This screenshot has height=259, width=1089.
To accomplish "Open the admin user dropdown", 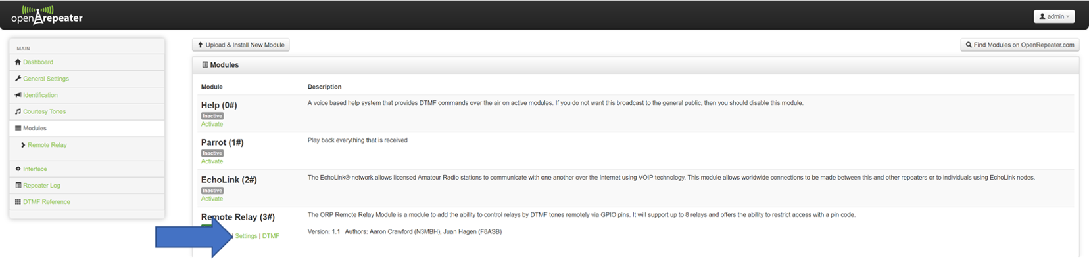I will [1054, 16].
